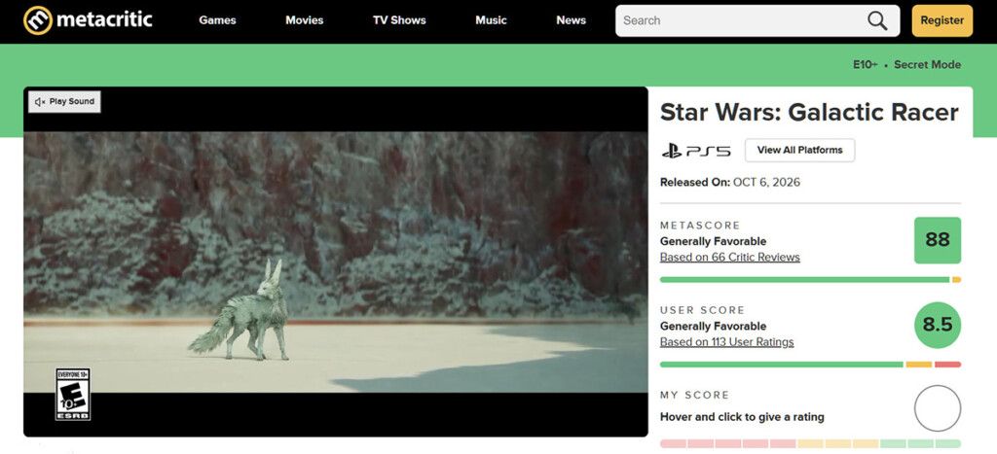The image size is (997, 454).
Task: Click the 88 Metascore badge
Action: pyautogui.click(x=938, y=240)
